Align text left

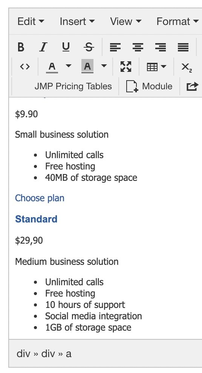pyautogui.click(x=115, y=47)
